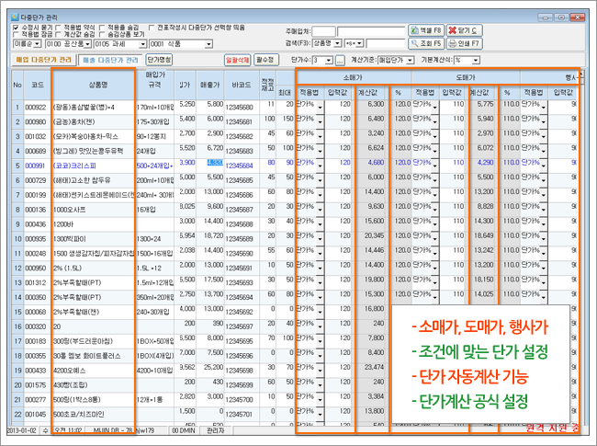
Task: Switch to 매출 다중단가 관리 tab
Action: [x=110, y=60]
